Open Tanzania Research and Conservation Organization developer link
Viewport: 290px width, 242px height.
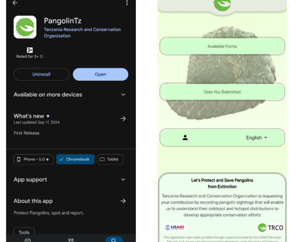[x=82, y=32]
